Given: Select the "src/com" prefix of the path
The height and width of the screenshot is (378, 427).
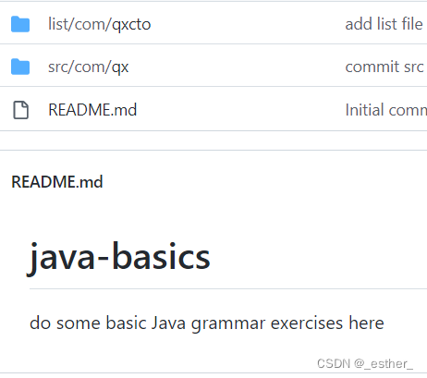Looking at the screenshot, I should (x=77, y=67).
